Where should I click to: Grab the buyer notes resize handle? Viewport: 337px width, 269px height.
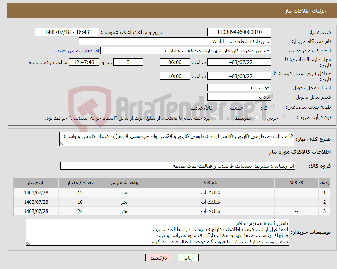tap(28, 243)
